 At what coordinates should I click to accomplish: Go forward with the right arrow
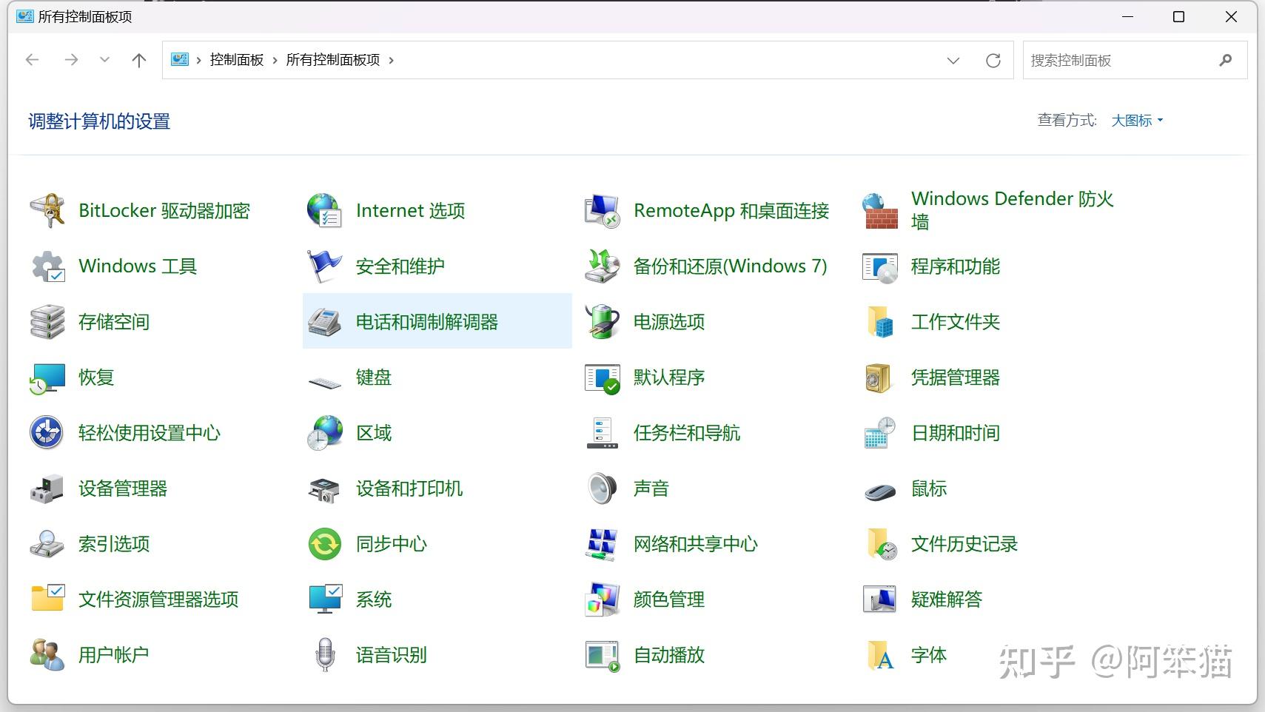(71, 60)
